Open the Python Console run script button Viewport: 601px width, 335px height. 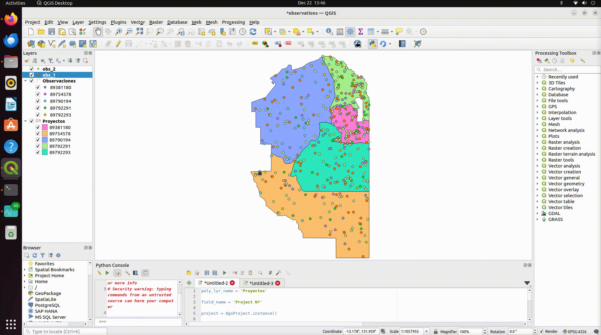(224, 273)
